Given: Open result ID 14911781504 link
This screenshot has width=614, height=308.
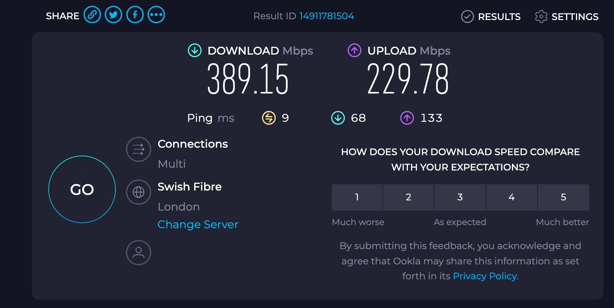Looking at the screenshot, I should coord(327,16).
